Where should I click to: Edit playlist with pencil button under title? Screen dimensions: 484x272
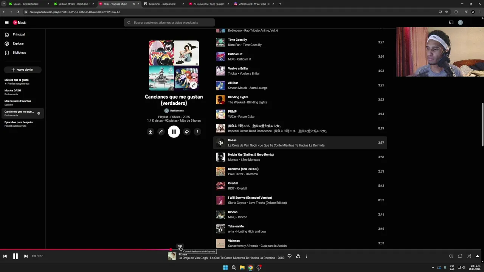pyautogui.click(x=161, y=131)
